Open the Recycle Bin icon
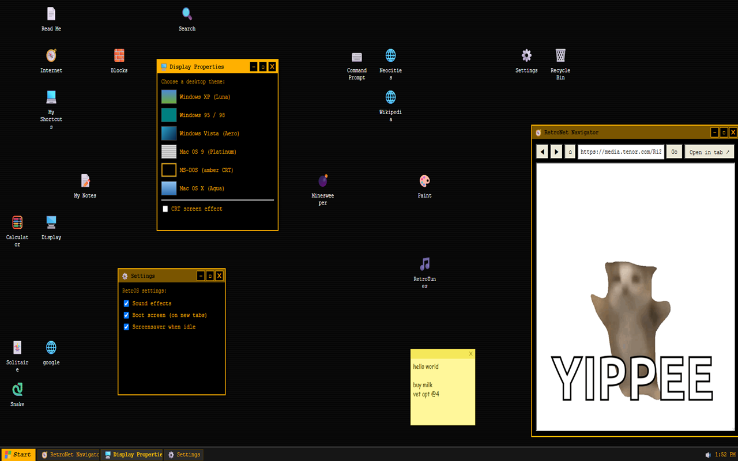Viewport: 738px width, 461px height. point(560,65)
